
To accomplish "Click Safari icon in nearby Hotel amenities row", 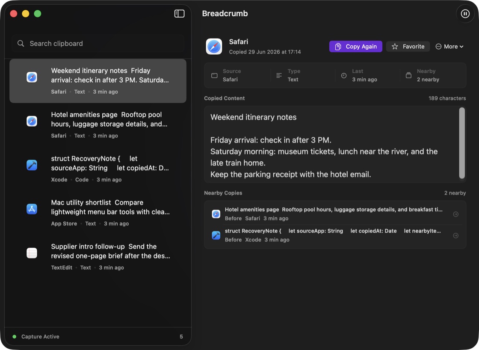I will [x=216, y=214].
